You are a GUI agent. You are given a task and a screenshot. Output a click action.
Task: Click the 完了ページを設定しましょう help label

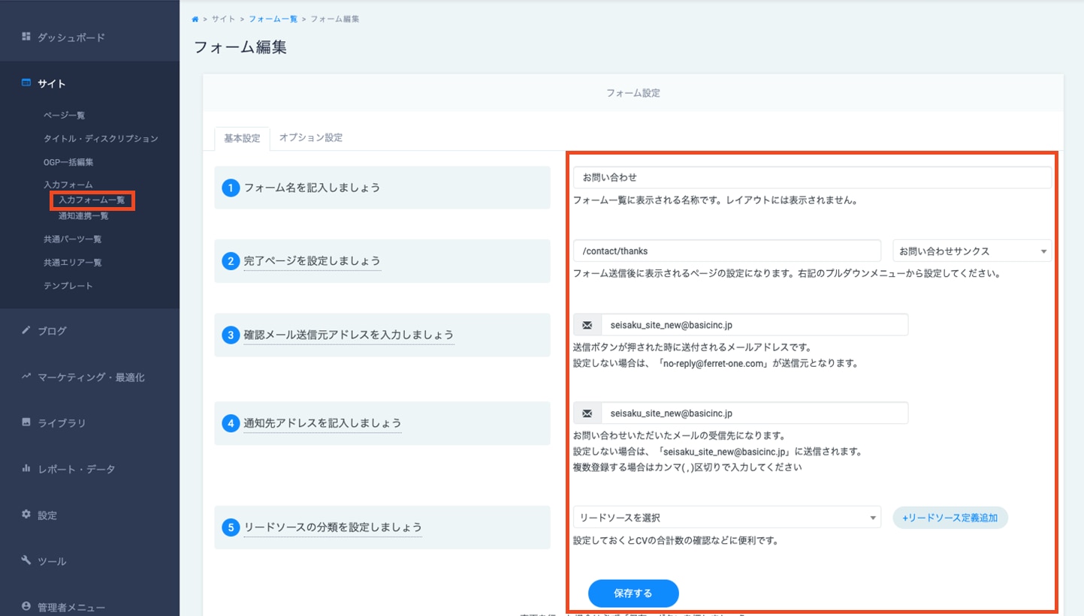pyautogui.click(x=312, y=261)
